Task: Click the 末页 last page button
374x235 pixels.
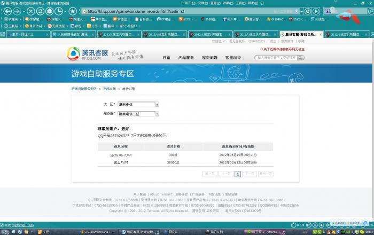Action: (266, 174)
